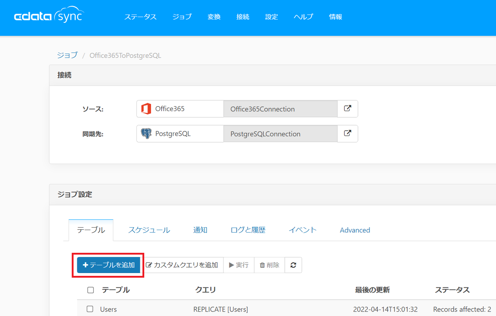Select the PostgreSQL destination connector box
This screenshot has width=496, height=316.
click(180, 133)
